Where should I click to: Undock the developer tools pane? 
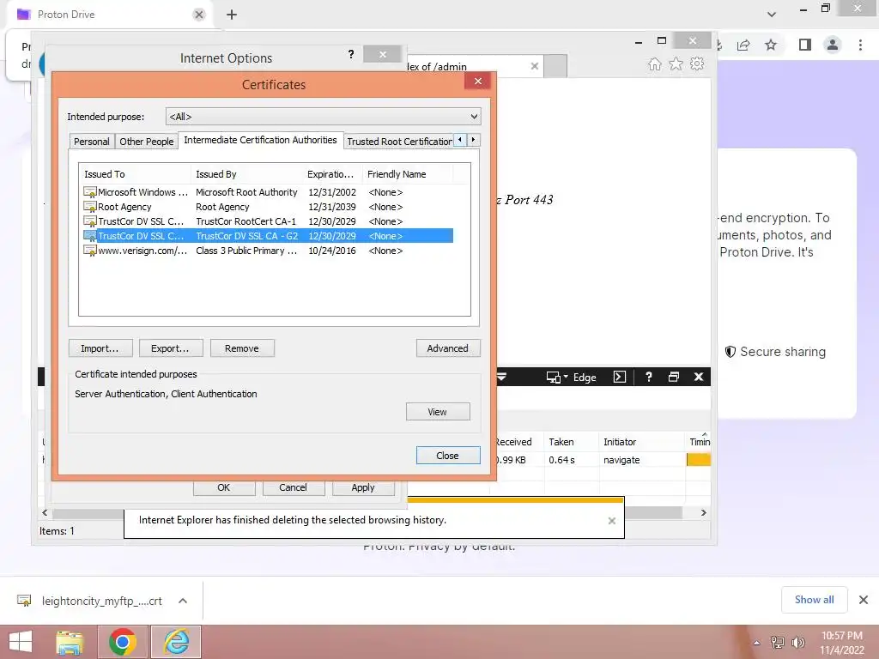(x=674, y=377)
